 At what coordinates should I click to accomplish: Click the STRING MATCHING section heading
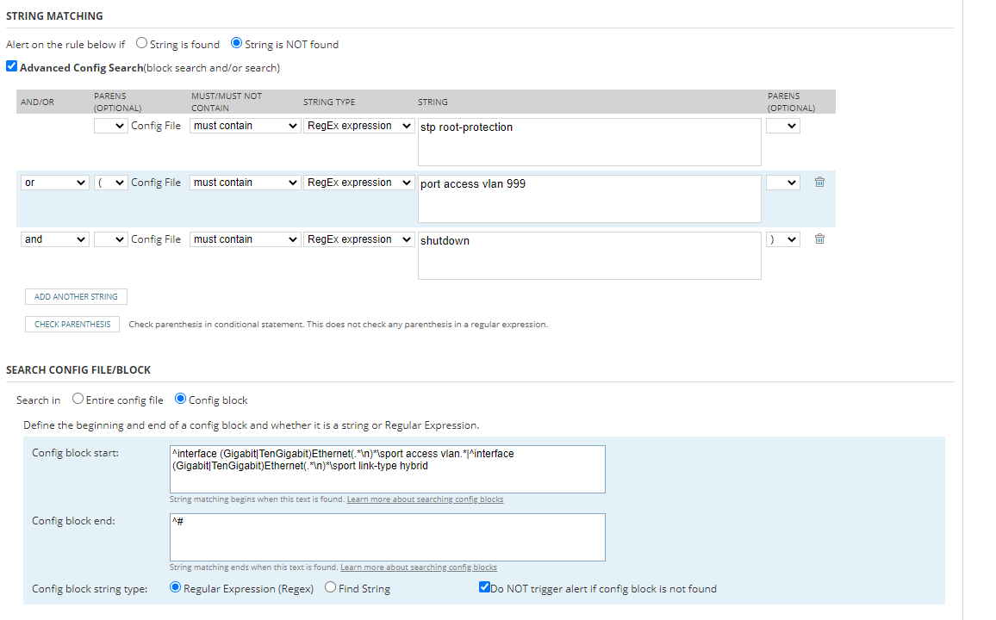click(x=54, y=15)
